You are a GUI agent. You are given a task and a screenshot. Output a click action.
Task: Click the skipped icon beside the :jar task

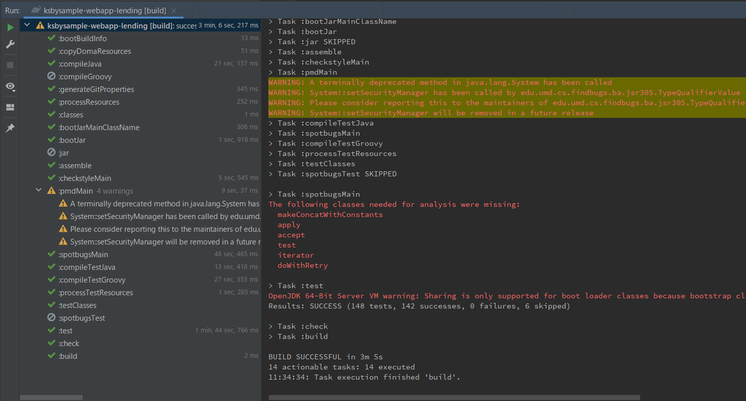coord(51,153)
